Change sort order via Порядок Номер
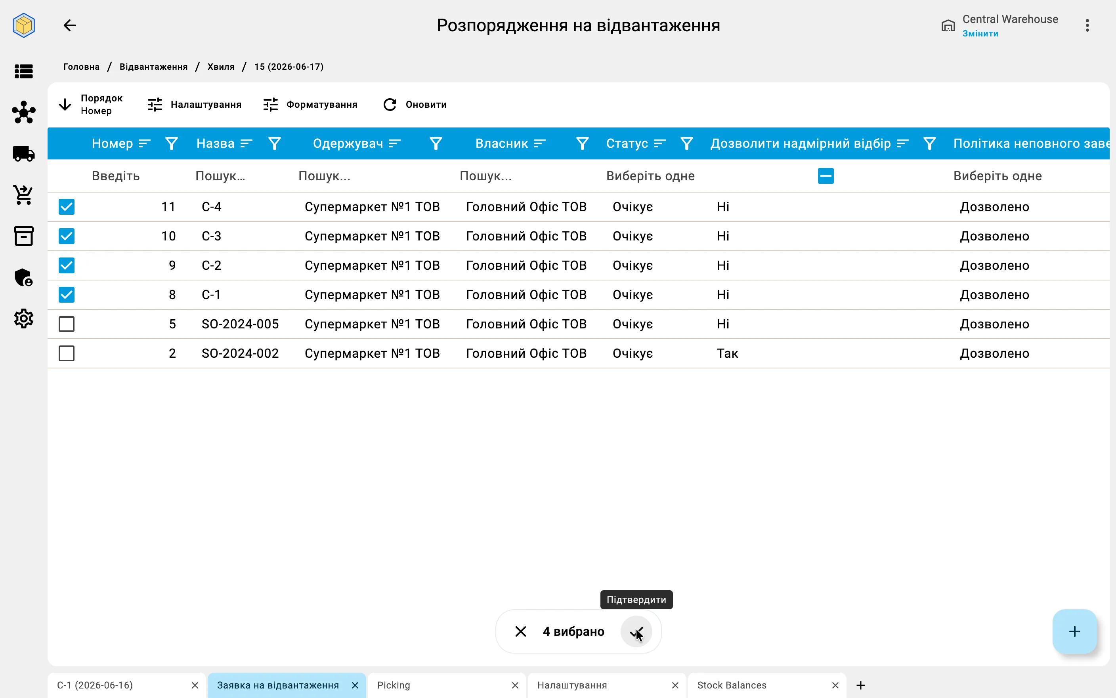Screen dimensions: 1116x698 [x=90, y=104]
